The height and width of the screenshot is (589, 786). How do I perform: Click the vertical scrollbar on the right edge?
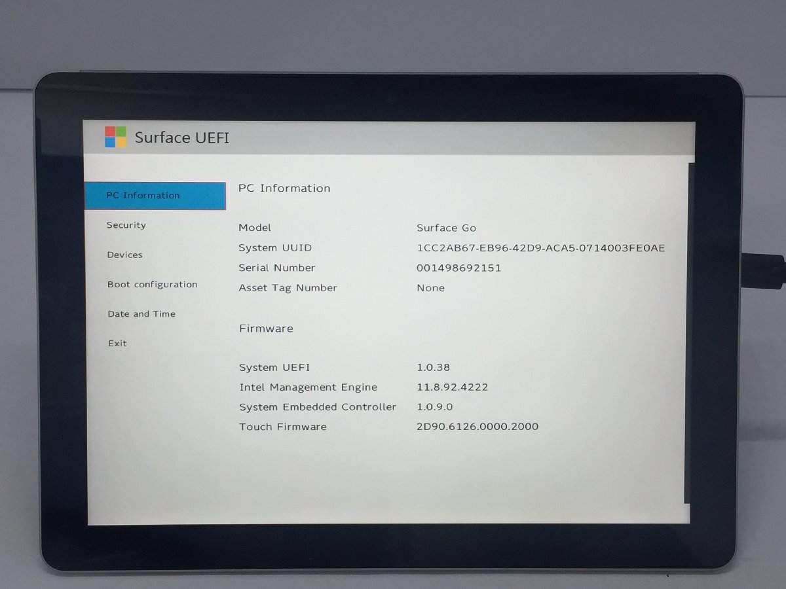pyautogui.click(x=688, y=334)
